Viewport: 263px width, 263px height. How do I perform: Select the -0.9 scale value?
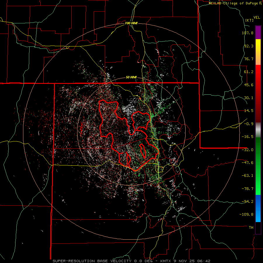(249, 124)
